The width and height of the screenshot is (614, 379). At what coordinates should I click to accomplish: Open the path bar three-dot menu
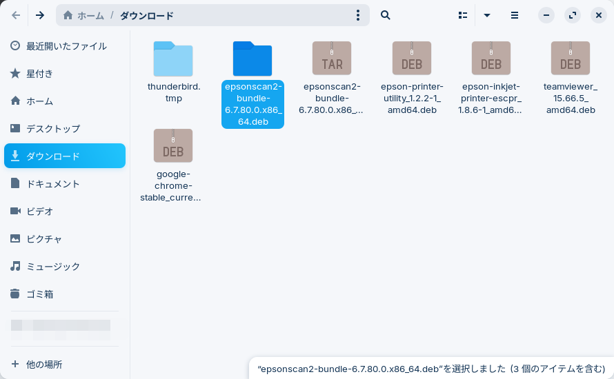(x=357, y=15)
